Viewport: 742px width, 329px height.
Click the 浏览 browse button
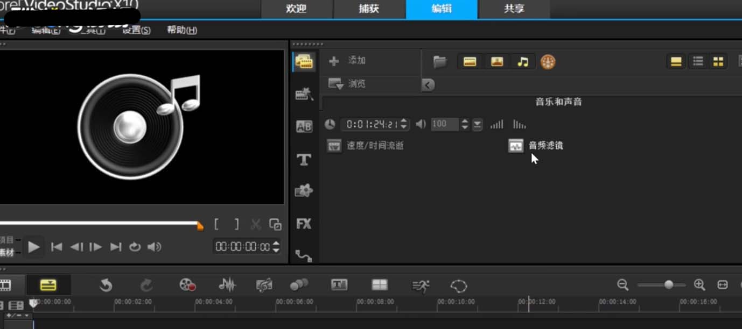tap(347, 84)
